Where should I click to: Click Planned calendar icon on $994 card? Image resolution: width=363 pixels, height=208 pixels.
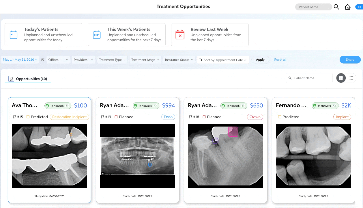coord(116,117)
